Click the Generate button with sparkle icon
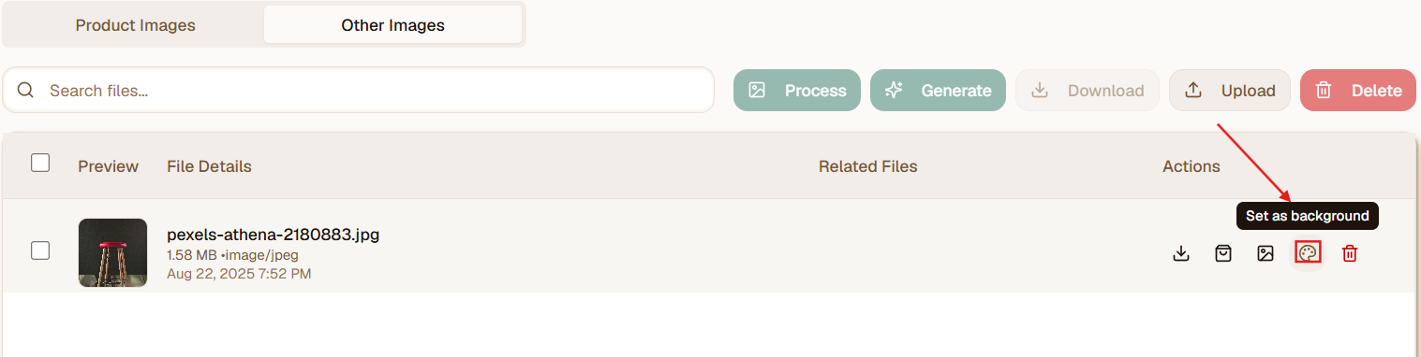1421x357 pixels. point(938,91)
